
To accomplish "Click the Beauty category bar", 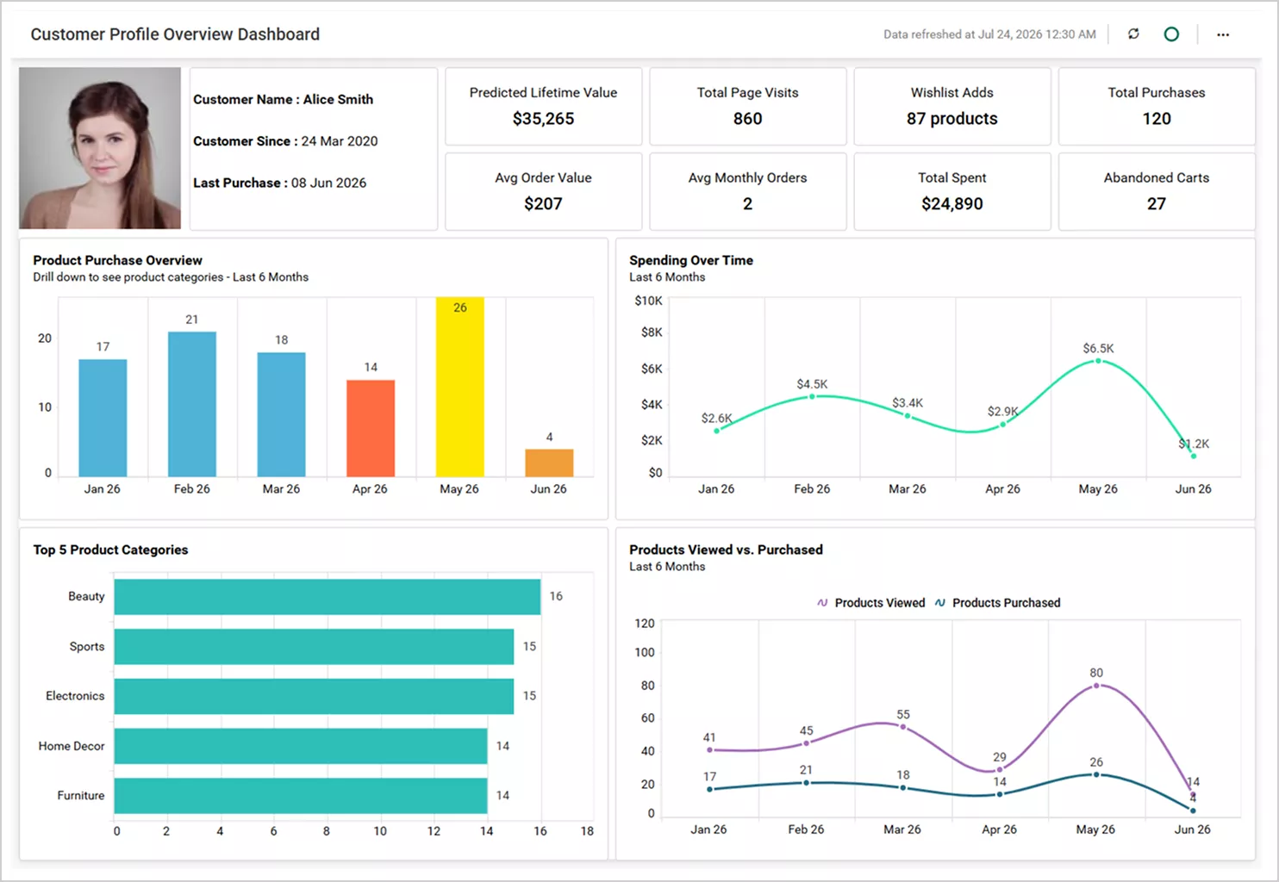I will point(328,597).
